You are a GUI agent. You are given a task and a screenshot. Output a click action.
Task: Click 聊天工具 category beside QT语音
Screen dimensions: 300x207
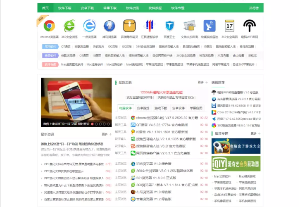tap(121, 125)
